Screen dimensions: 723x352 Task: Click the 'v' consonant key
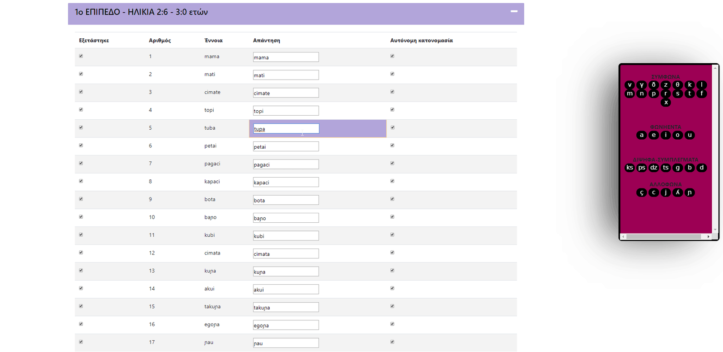click(629, 85)
